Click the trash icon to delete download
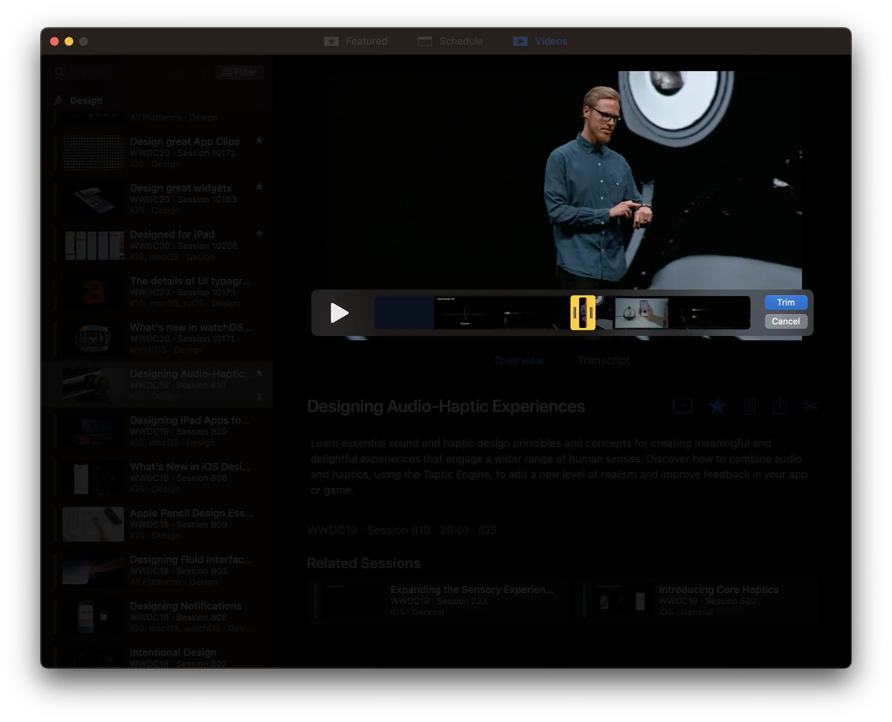The width and height of the screenshot is (892, 722). [749, 406]
